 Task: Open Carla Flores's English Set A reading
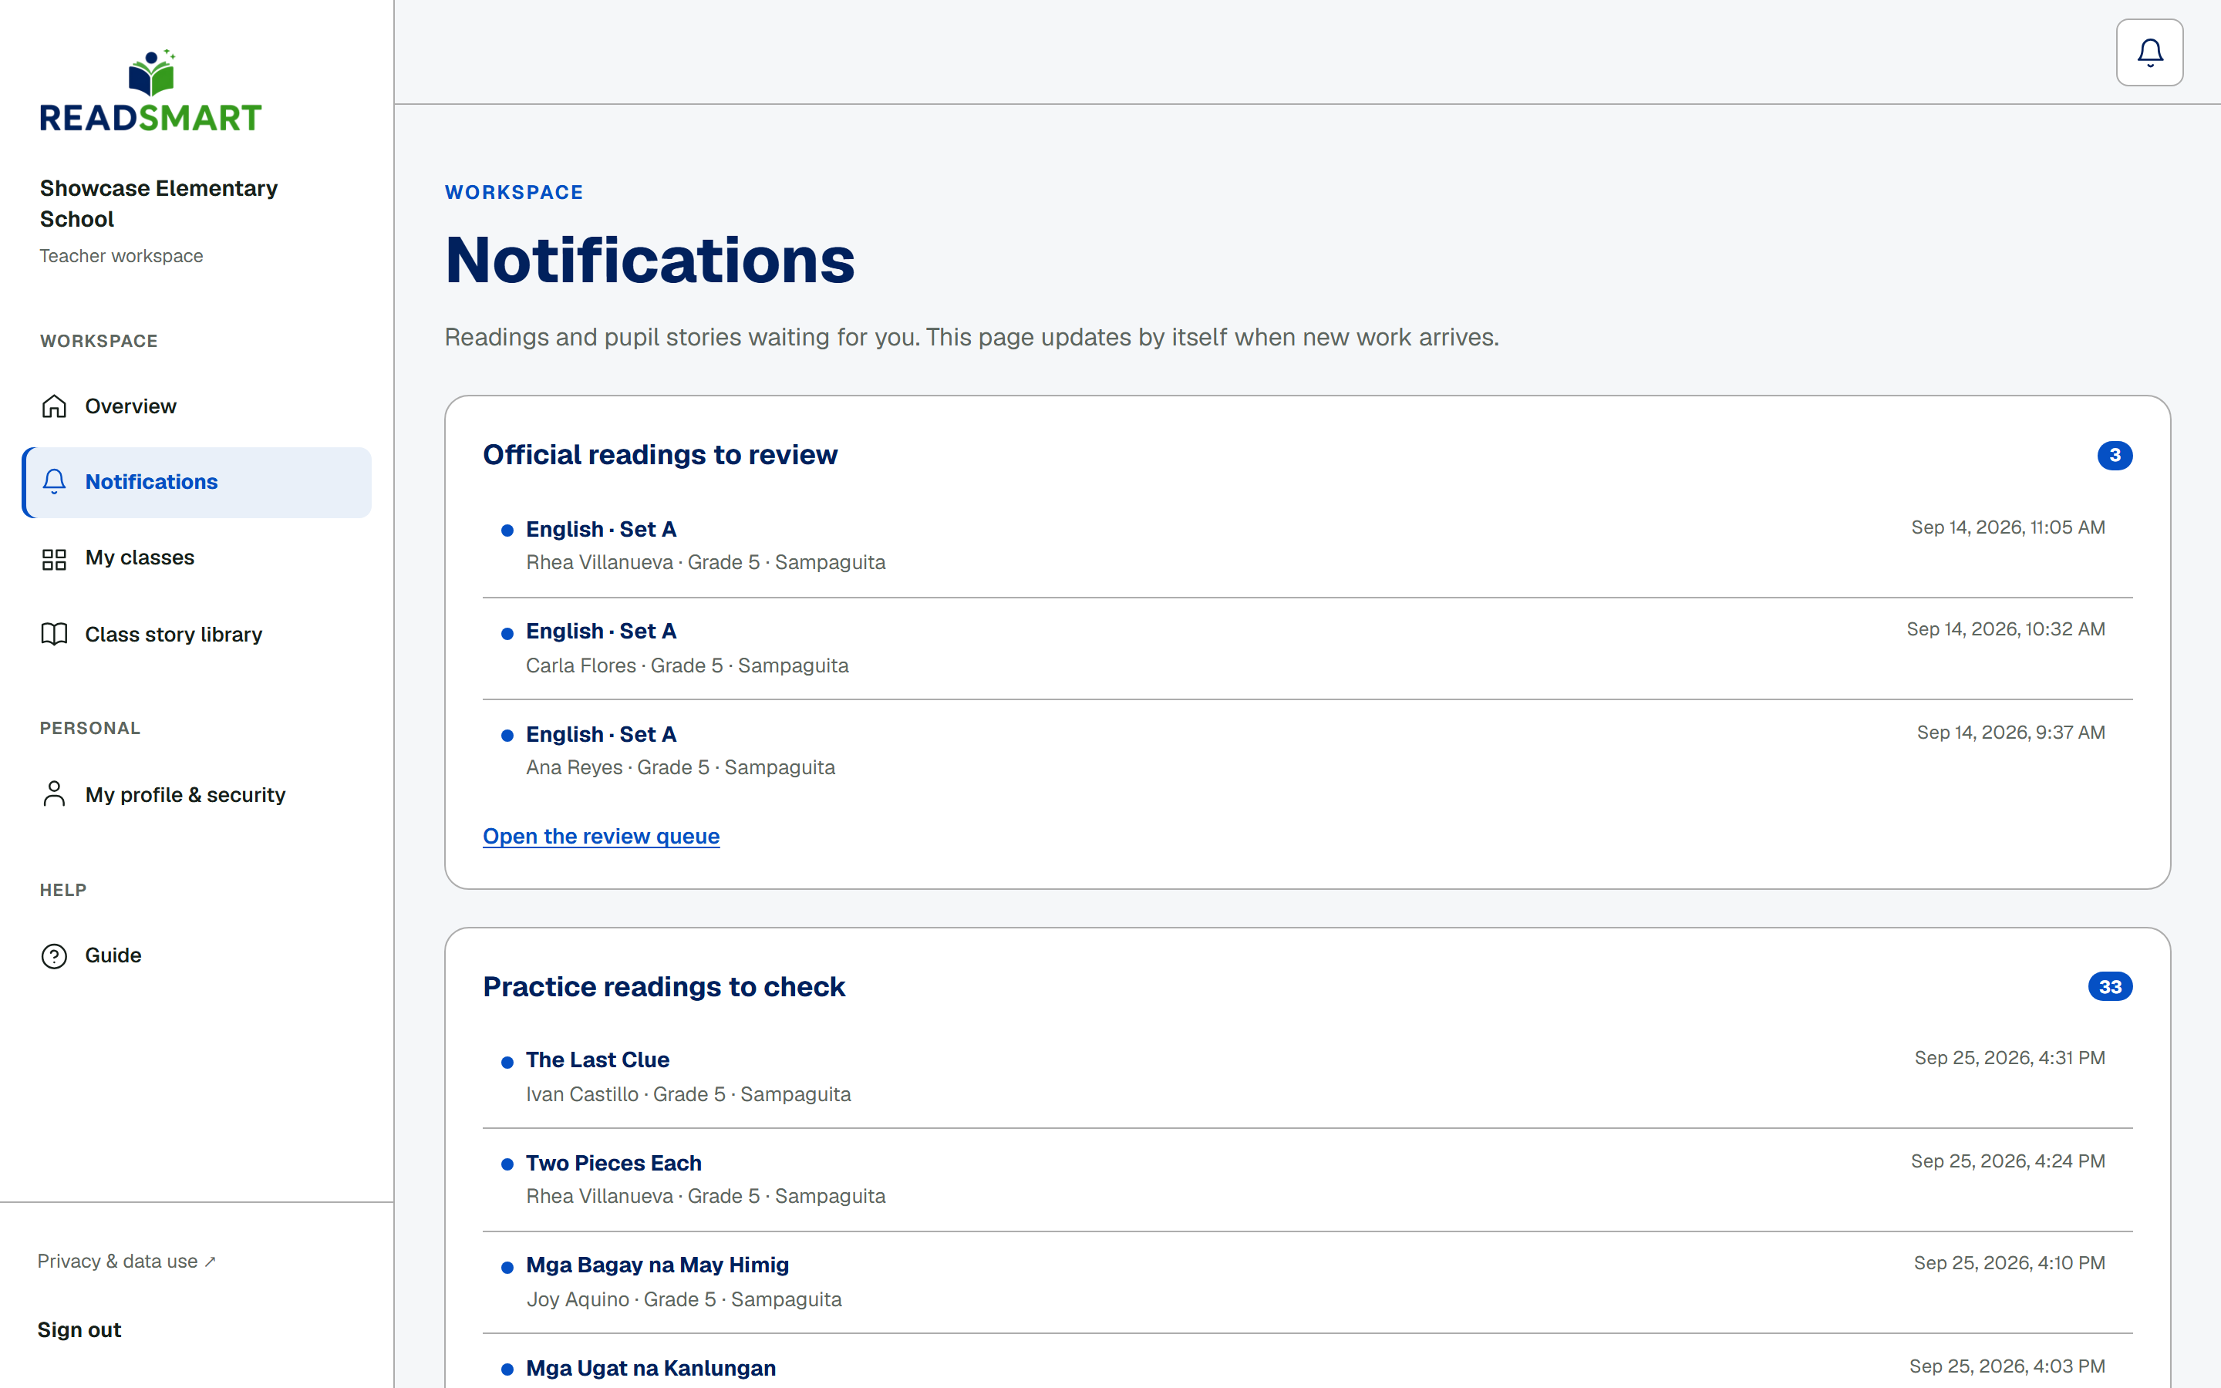tap(1307, 649)
